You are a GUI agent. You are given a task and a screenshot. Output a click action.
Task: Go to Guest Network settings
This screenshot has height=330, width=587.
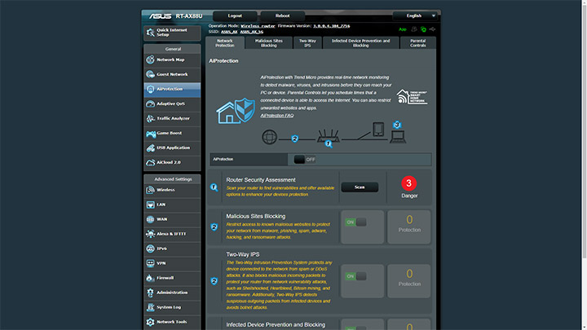click(x=172, y=74)
